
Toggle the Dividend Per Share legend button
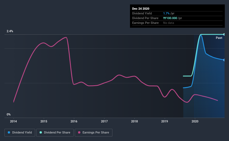pos(55,133)
